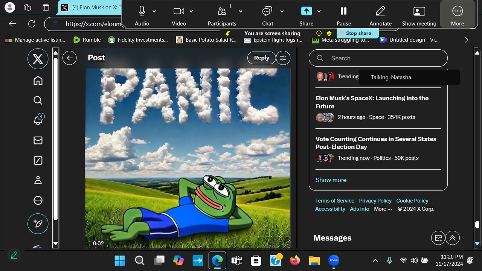The width and height of the screenshot is (482, 271).
Task: Open Terms of Service link
Action: click(x=335, y=201)
